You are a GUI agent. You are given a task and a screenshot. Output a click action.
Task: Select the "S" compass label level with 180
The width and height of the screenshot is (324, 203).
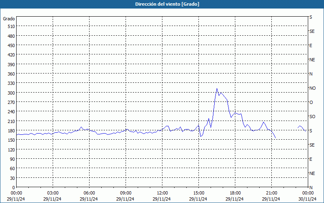coord(311,131)
